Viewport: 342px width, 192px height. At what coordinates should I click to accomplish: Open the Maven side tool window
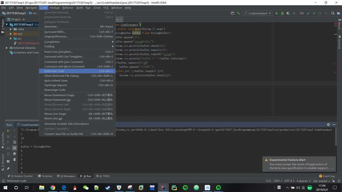[340, 25]
